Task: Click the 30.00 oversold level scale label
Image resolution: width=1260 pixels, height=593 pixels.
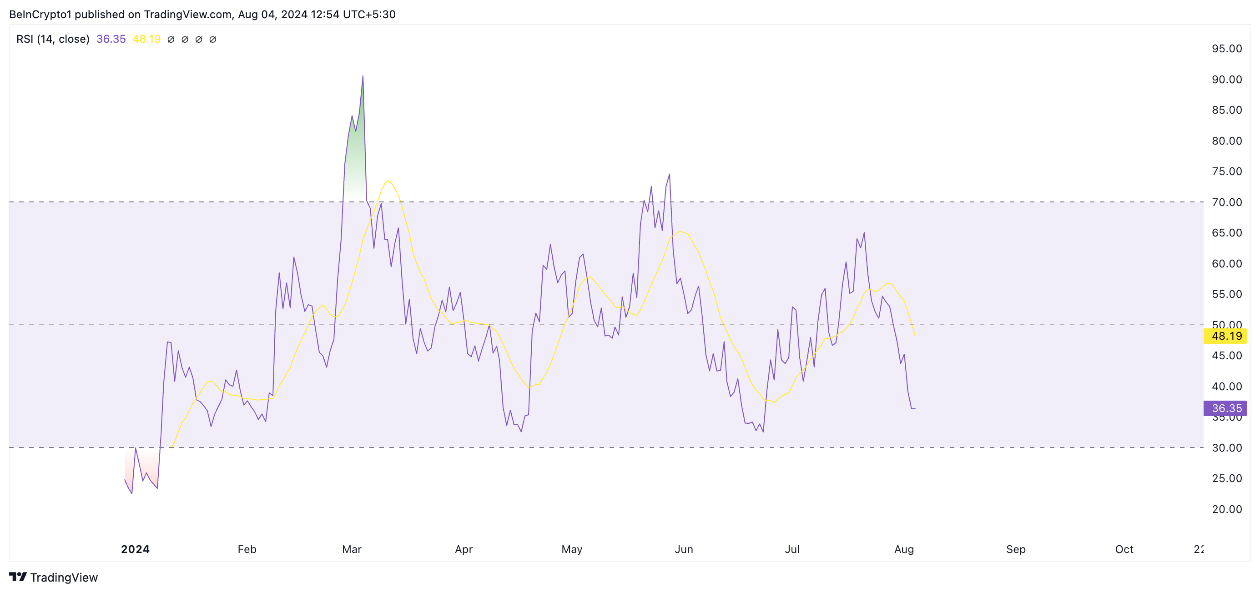Action: click(x=1226, y=447)
